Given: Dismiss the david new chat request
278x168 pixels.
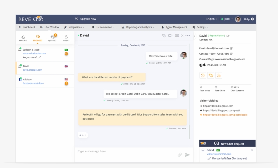Looking at the screenshot, I should (x=252, y=150).
